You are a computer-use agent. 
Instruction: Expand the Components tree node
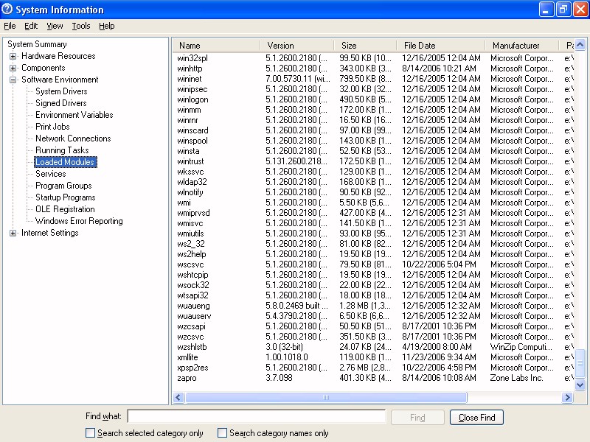tap(13, 68)
